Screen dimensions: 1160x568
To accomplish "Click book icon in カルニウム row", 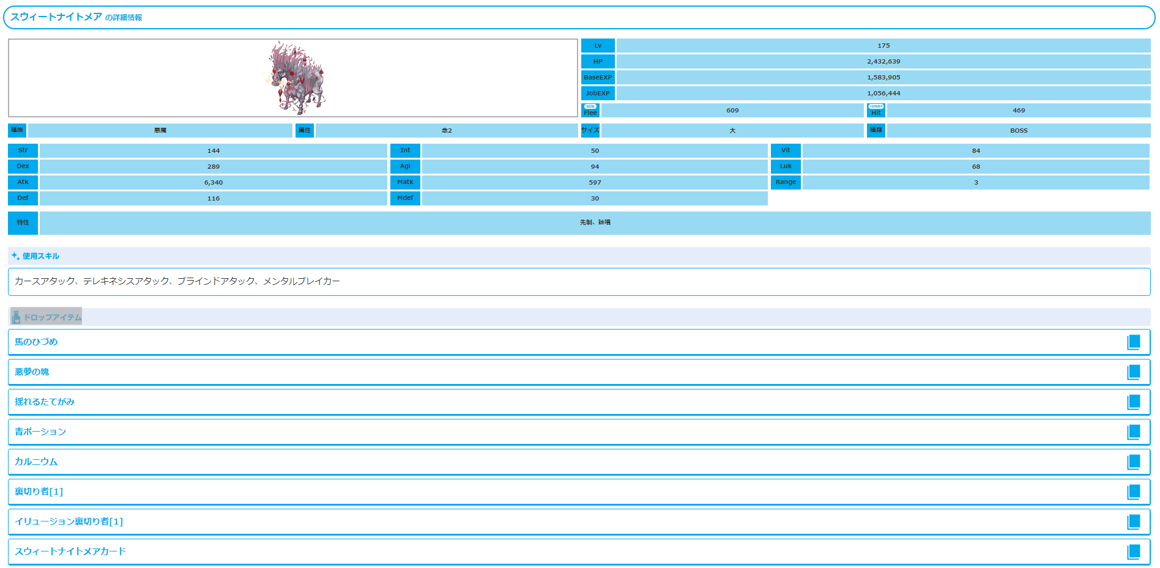I will point(1133,462).
